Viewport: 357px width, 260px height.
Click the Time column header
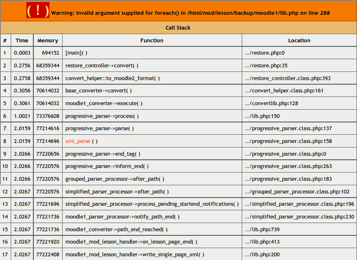pos(22,40)
